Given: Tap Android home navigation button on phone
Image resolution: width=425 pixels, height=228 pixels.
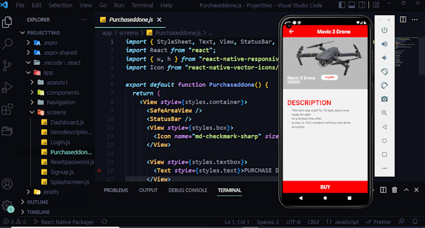Looking at the screenshot, I should point(325,198).
